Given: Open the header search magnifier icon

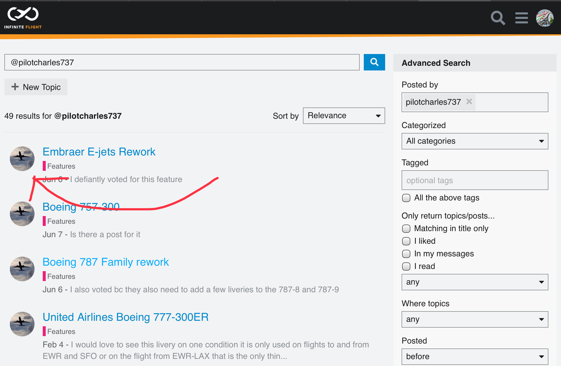Looking at the screenshot, I should (x=498, y=18).
